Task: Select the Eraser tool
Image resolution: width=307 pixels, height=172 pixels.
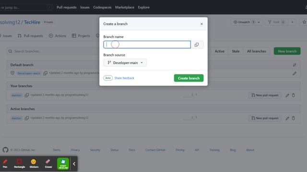Action: pyautogui.click(x=48, y=163)
